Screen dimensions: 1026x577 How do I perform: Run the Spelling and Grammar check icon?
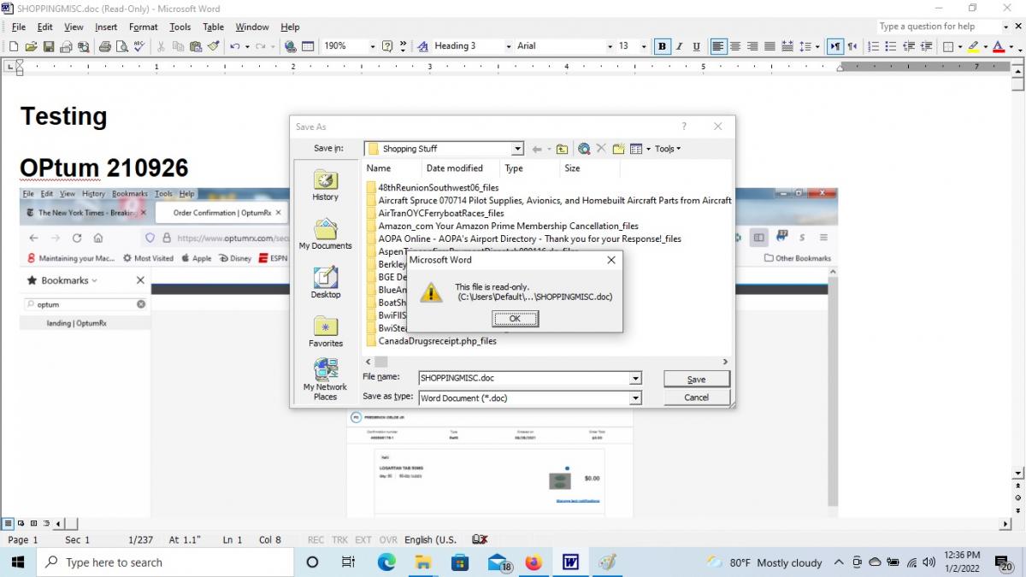(x=139, y=46)
